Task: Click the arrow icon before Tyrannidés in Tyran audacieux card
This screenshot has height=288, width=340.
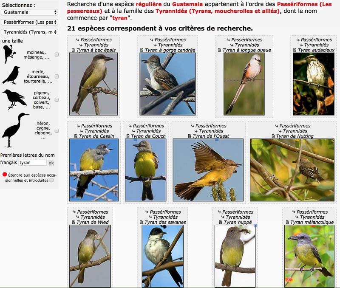Action: (x=301, y=45)
